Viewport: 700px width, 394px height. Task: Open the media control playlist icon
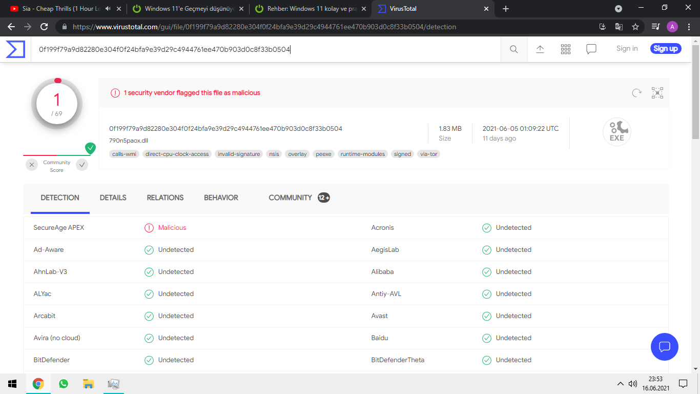655,27
